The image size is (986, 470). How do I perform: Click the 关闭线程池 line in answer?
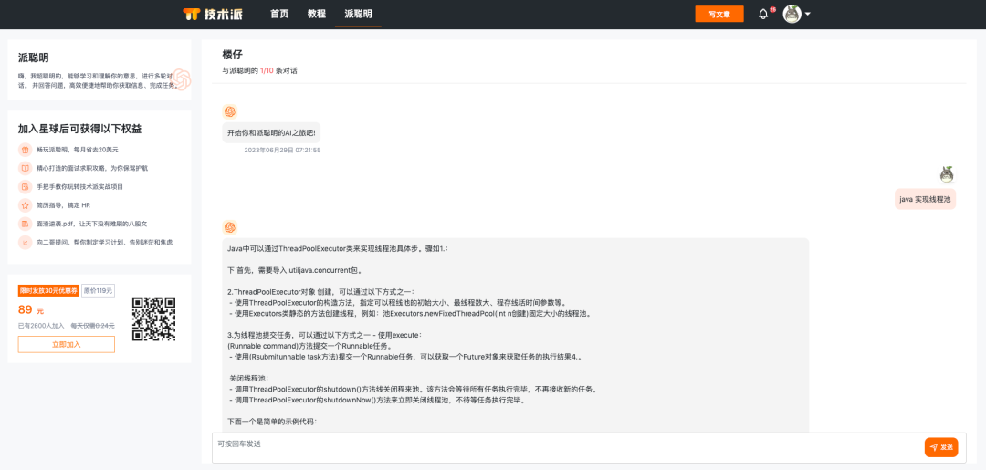[249, 378]
